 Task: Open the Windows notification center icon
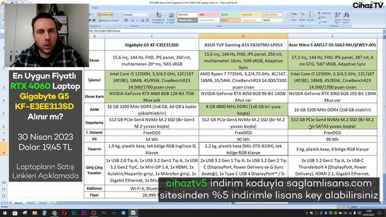coord(379,213)
